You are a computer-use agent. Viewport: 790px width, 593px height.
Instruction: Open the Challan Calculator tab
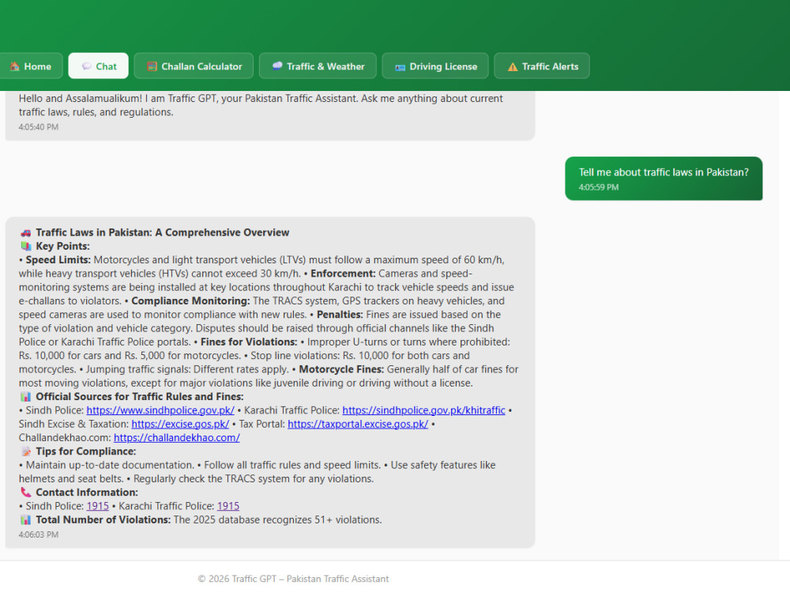coord(194,66)
